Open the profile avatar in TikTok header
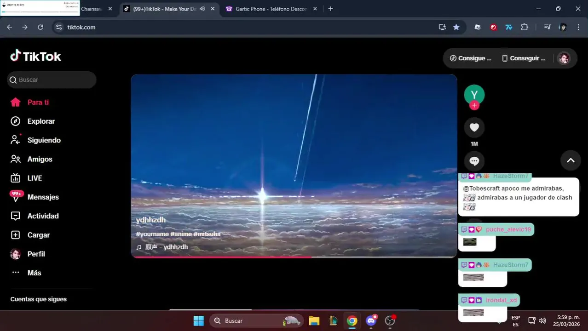Image resolution: width=588 pixels, height=331 pixels. coord(564,58)
